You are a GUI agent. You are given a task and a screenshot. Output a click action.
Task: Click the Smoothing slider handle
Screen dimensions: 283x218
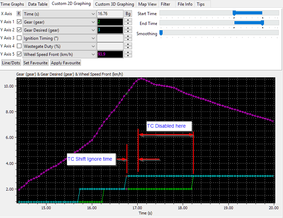(x=161, y=33)
